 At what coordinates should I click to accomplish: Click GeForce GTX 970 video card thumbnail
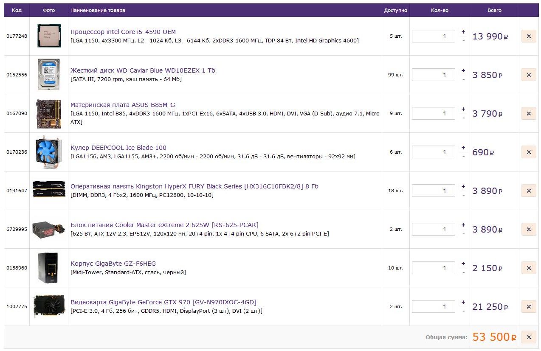point(49,306)
